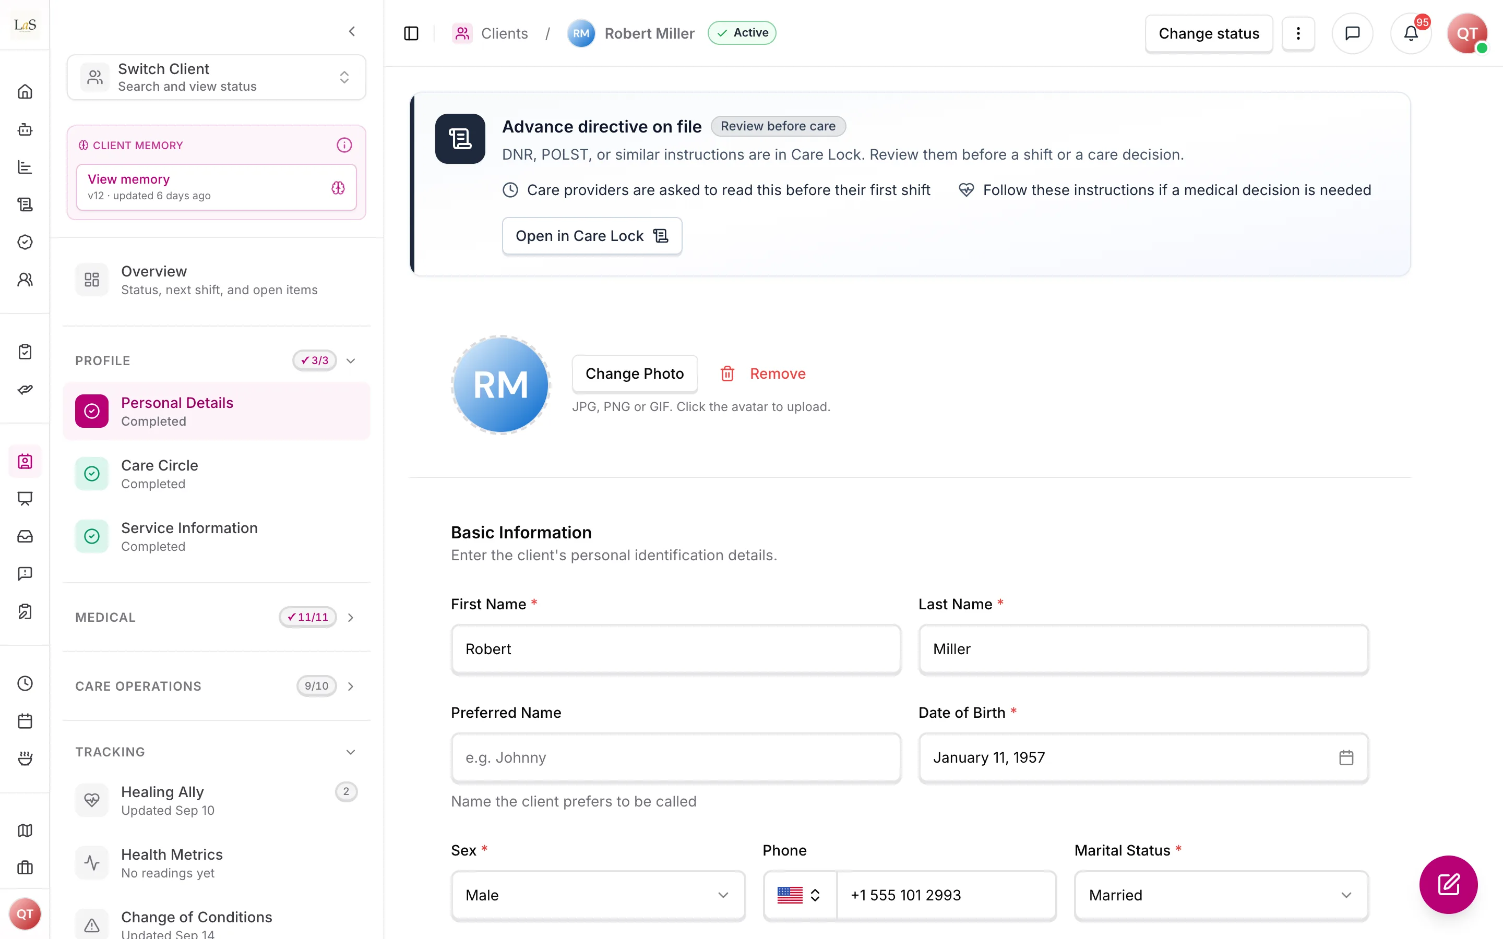Viewport: 1503px width, 939px height.
Task: Click Open in Care Lock button
Action: click(x=592, y=236)
